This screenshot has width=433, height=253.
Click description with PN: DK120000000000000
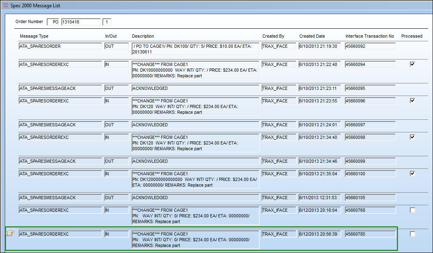tap(195, 179)
